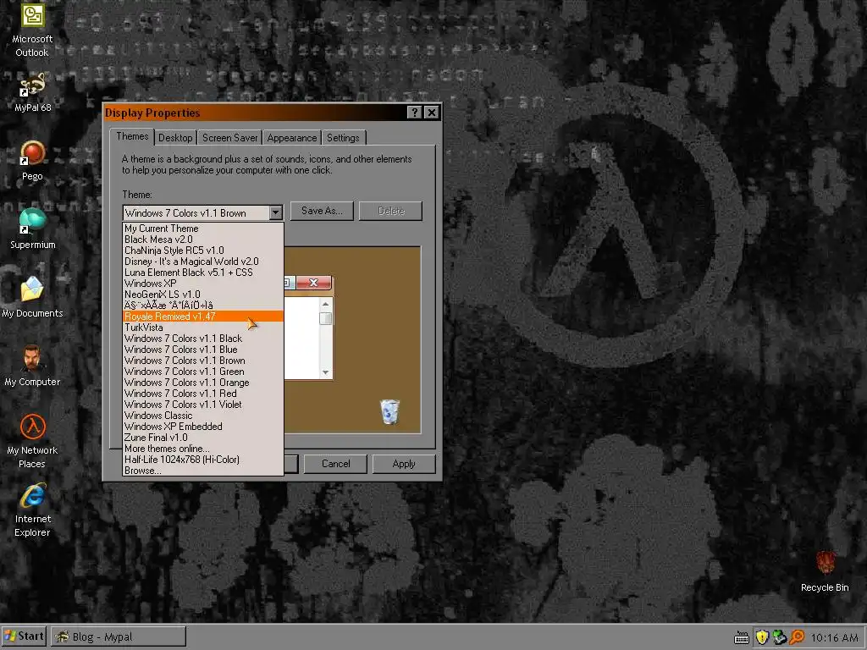
Task: Click the Start button on taskbar
Action: click(x=25, y=636)
